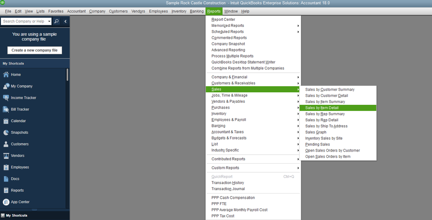
Task: Open Transaction History entry
Action: (x=253, y=183)
